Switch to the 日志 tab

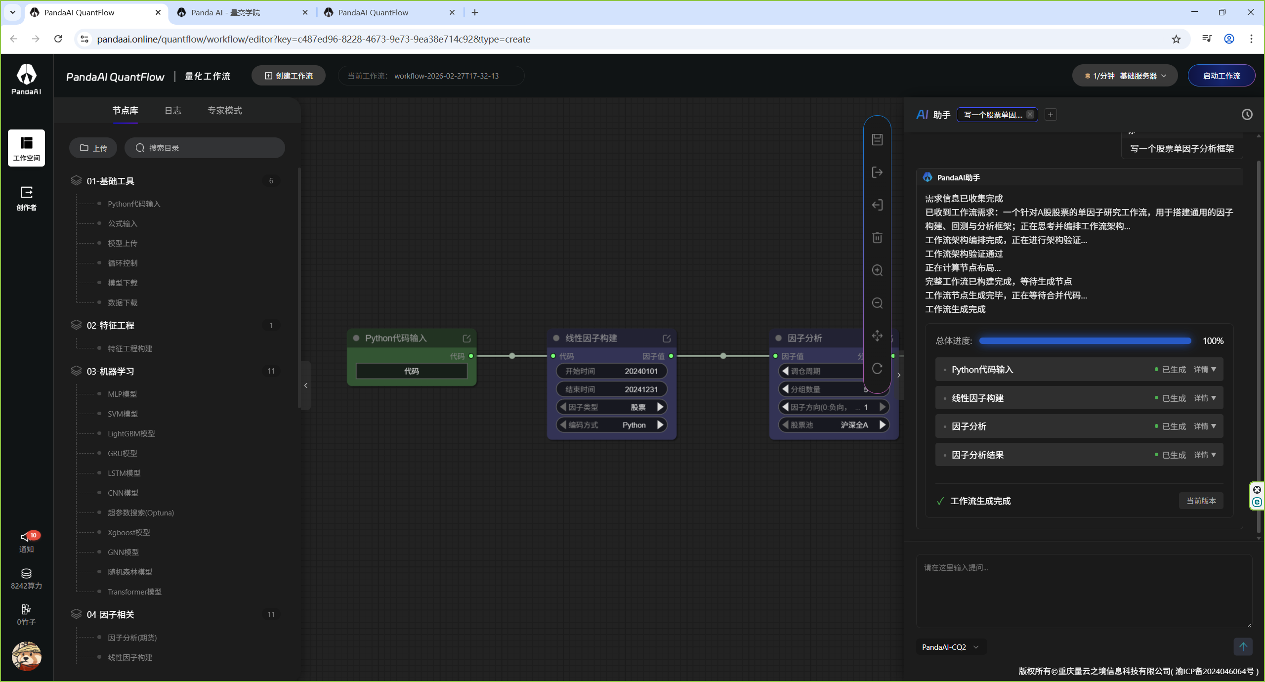pos(173,110)
